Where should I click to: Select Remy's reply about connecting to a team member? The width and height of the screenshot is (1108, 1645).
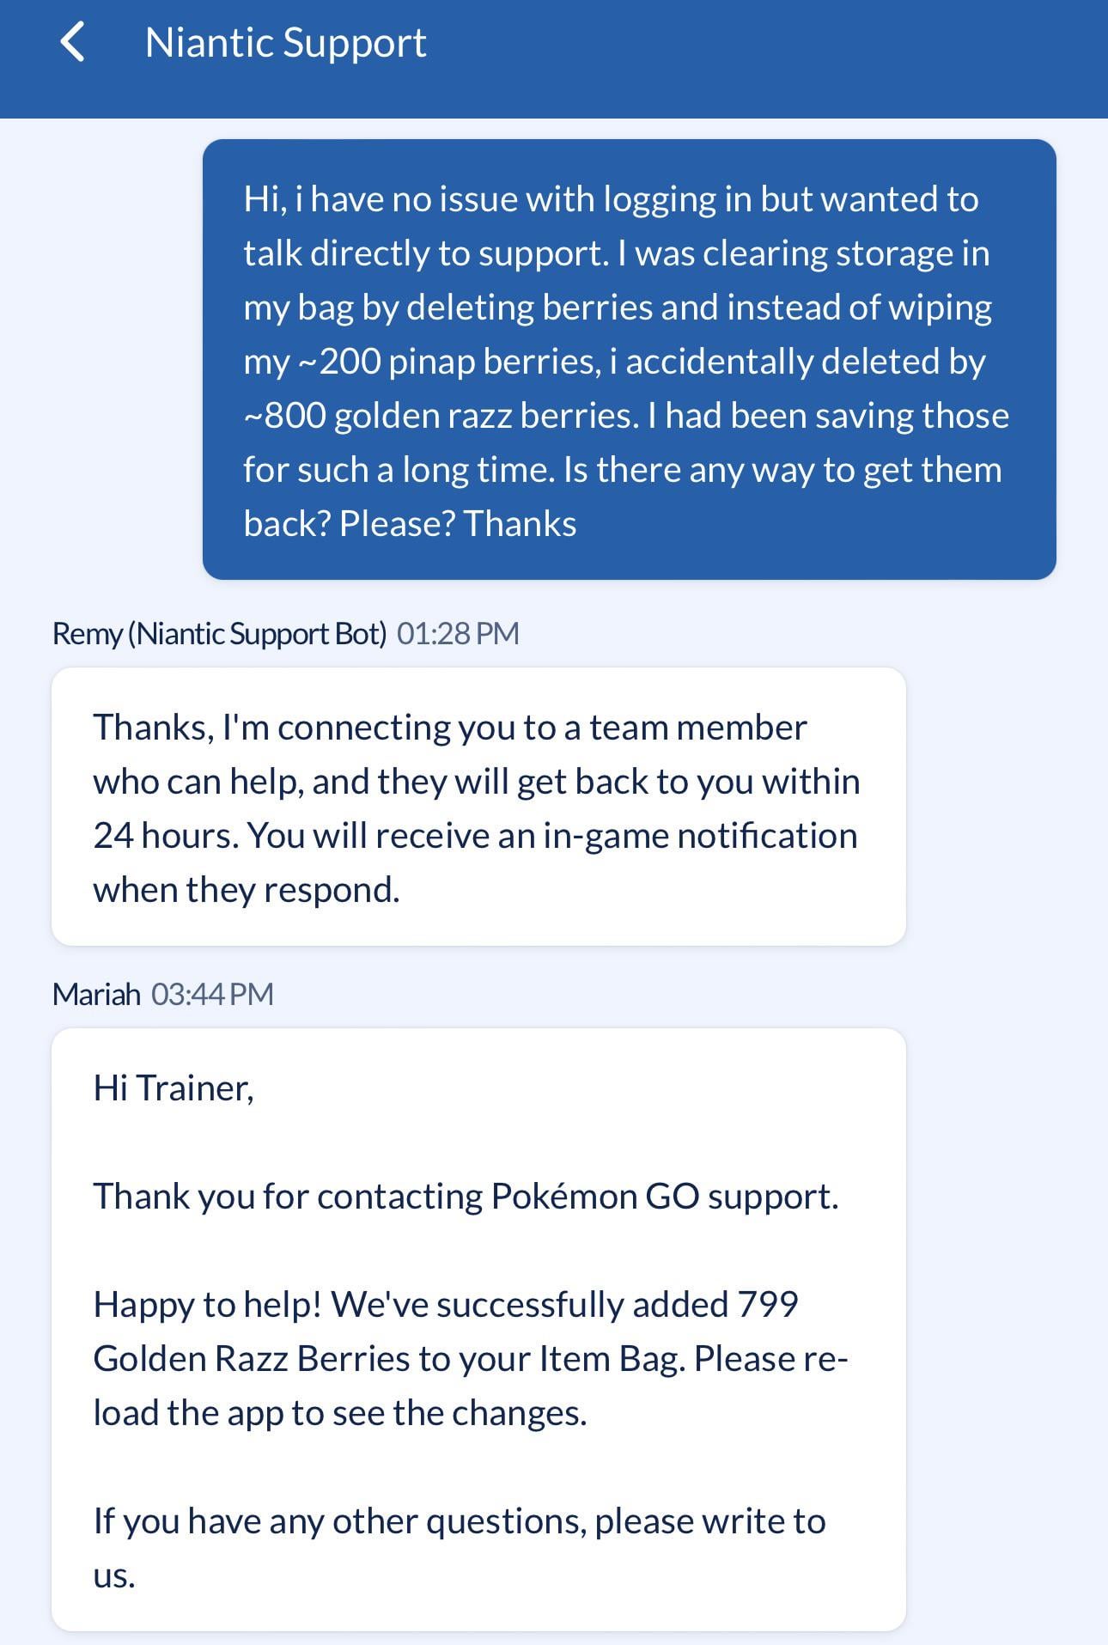478,807
